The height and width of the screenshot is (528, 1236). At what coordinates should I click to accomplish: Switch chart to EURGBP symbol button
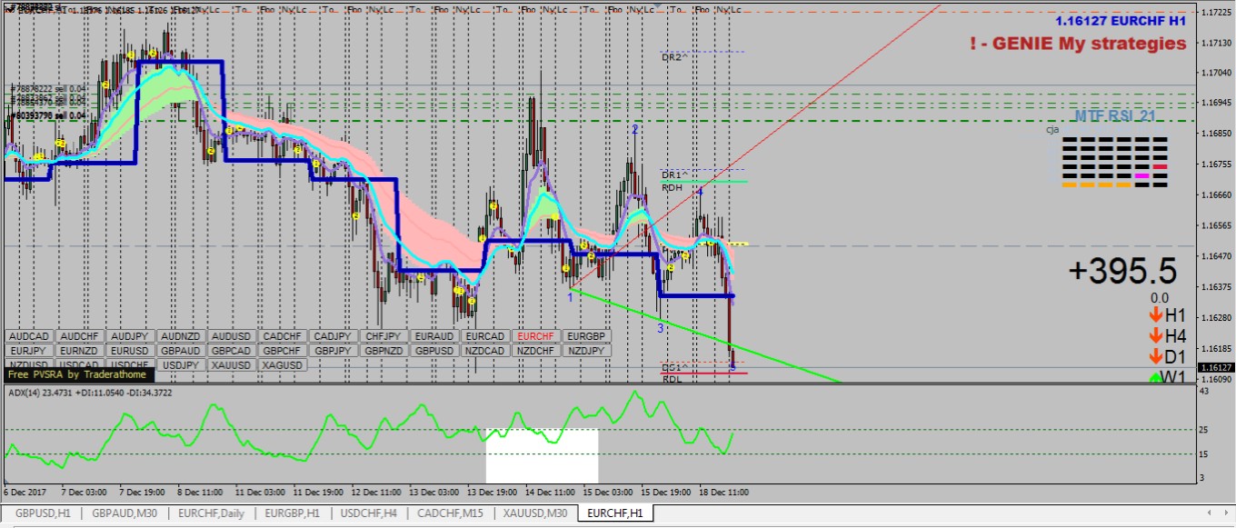(x=585, y=336)
